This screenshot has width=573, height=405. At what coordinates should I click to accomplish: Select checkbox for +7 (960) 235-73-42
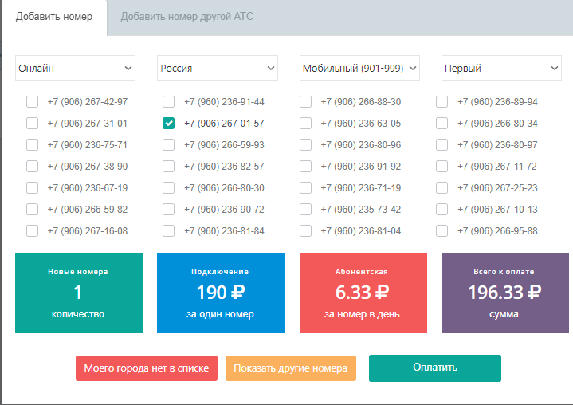point(305,210)
